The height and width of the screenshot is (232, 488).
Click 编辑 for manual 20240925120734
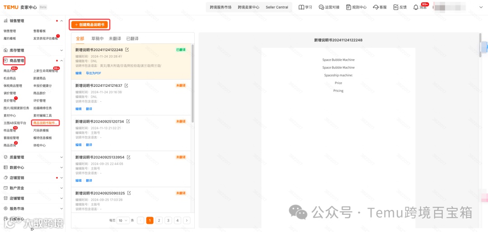pyautogui.click(x=79, y=145)
